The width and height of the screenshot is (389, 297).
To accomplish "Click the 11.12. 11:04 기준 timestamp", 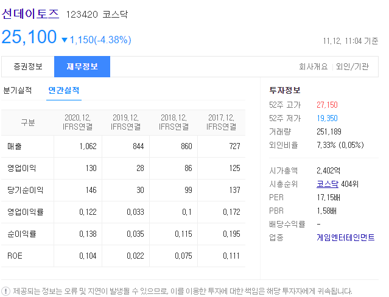I will pos(350,41).
